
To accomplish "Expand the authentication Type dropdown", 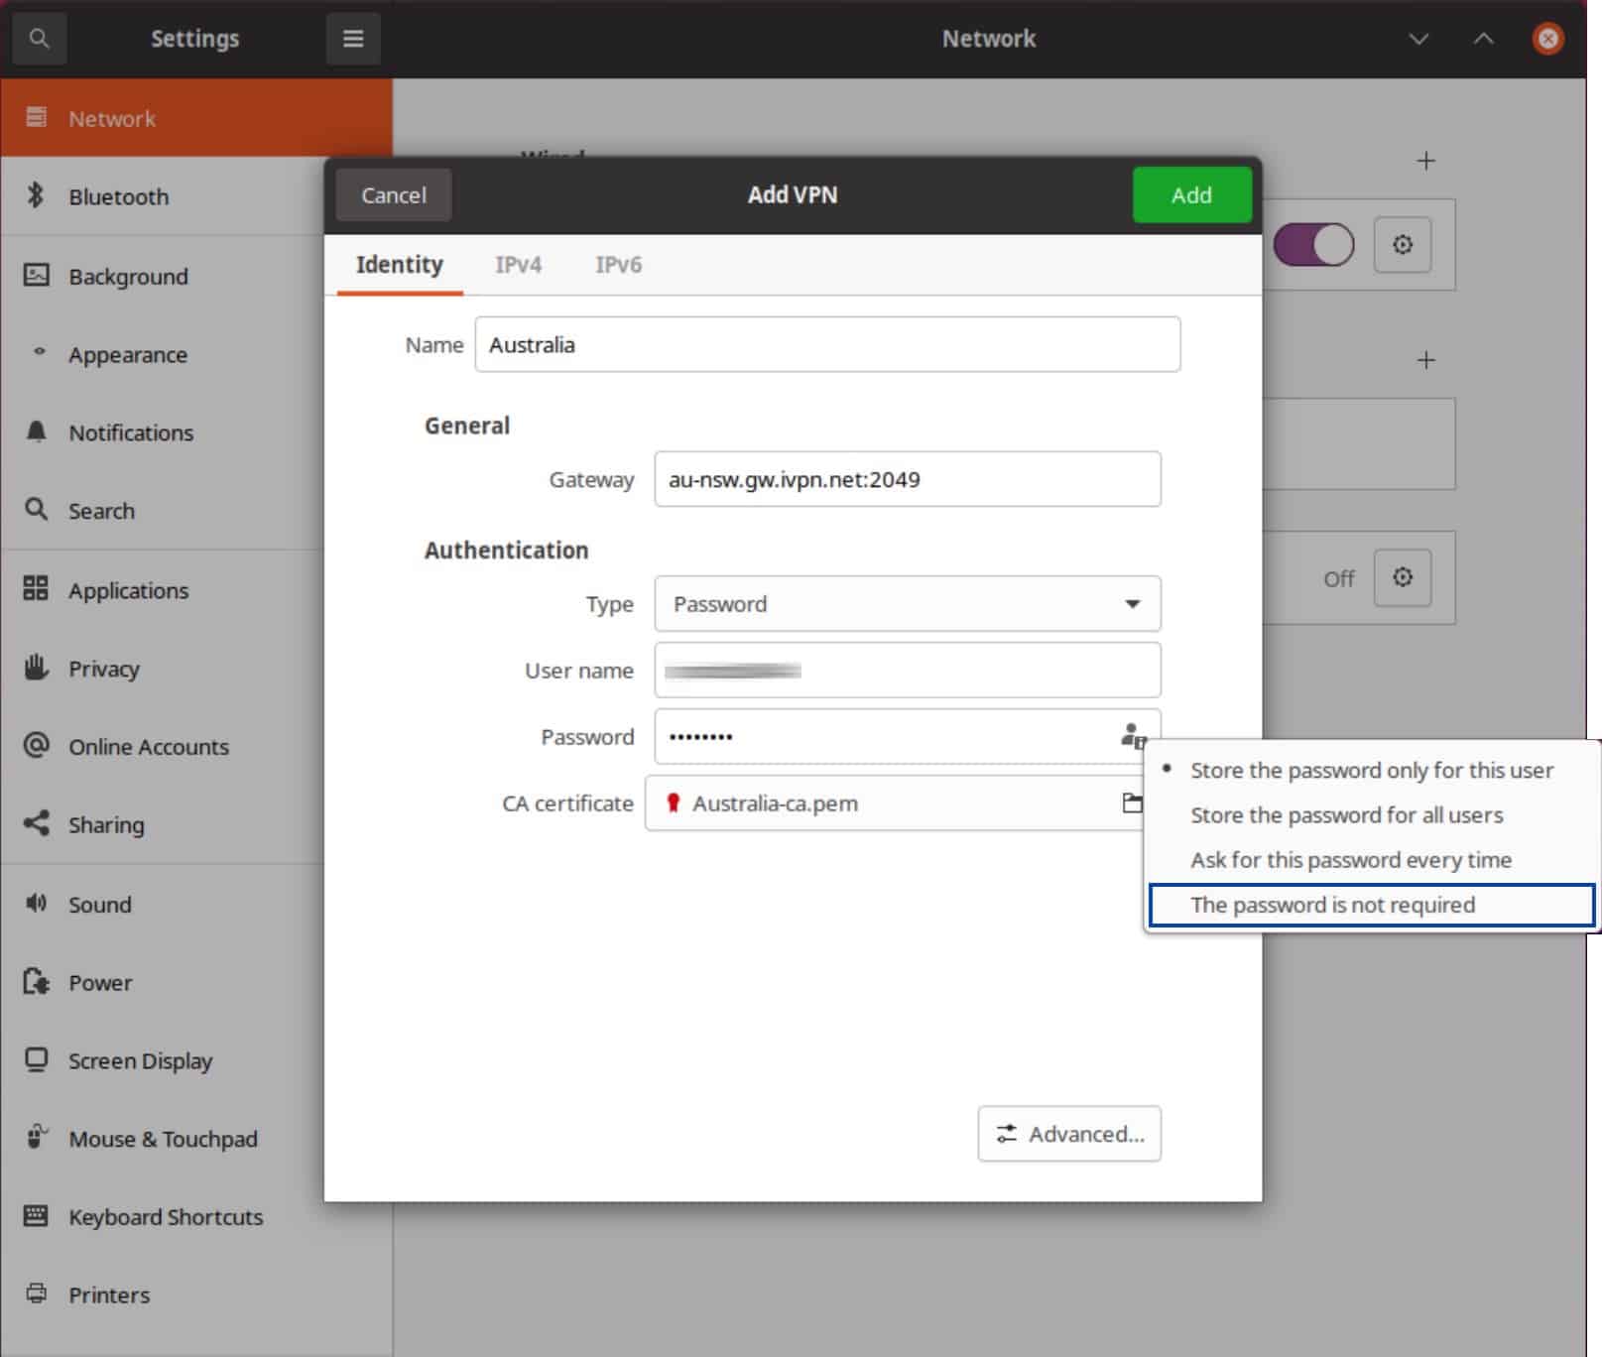I will [x=907, y=603].
